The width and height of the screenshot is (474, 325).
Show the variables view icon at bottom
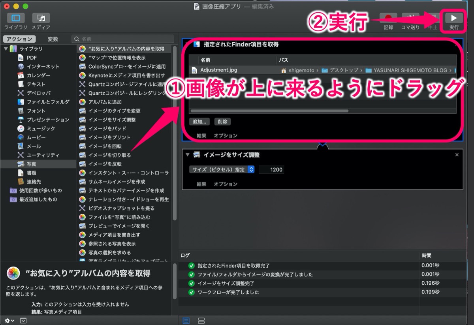[x=201, y=320]
